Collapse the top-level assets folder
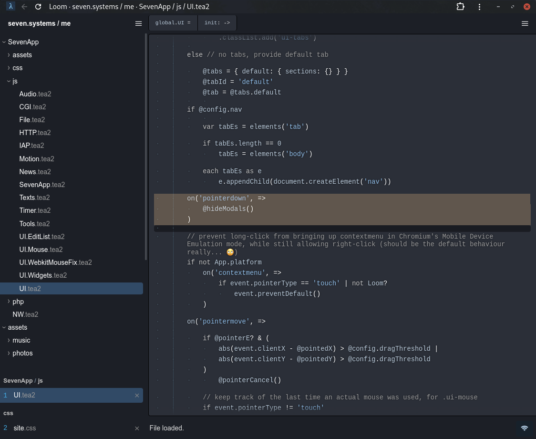 [4, 327]
